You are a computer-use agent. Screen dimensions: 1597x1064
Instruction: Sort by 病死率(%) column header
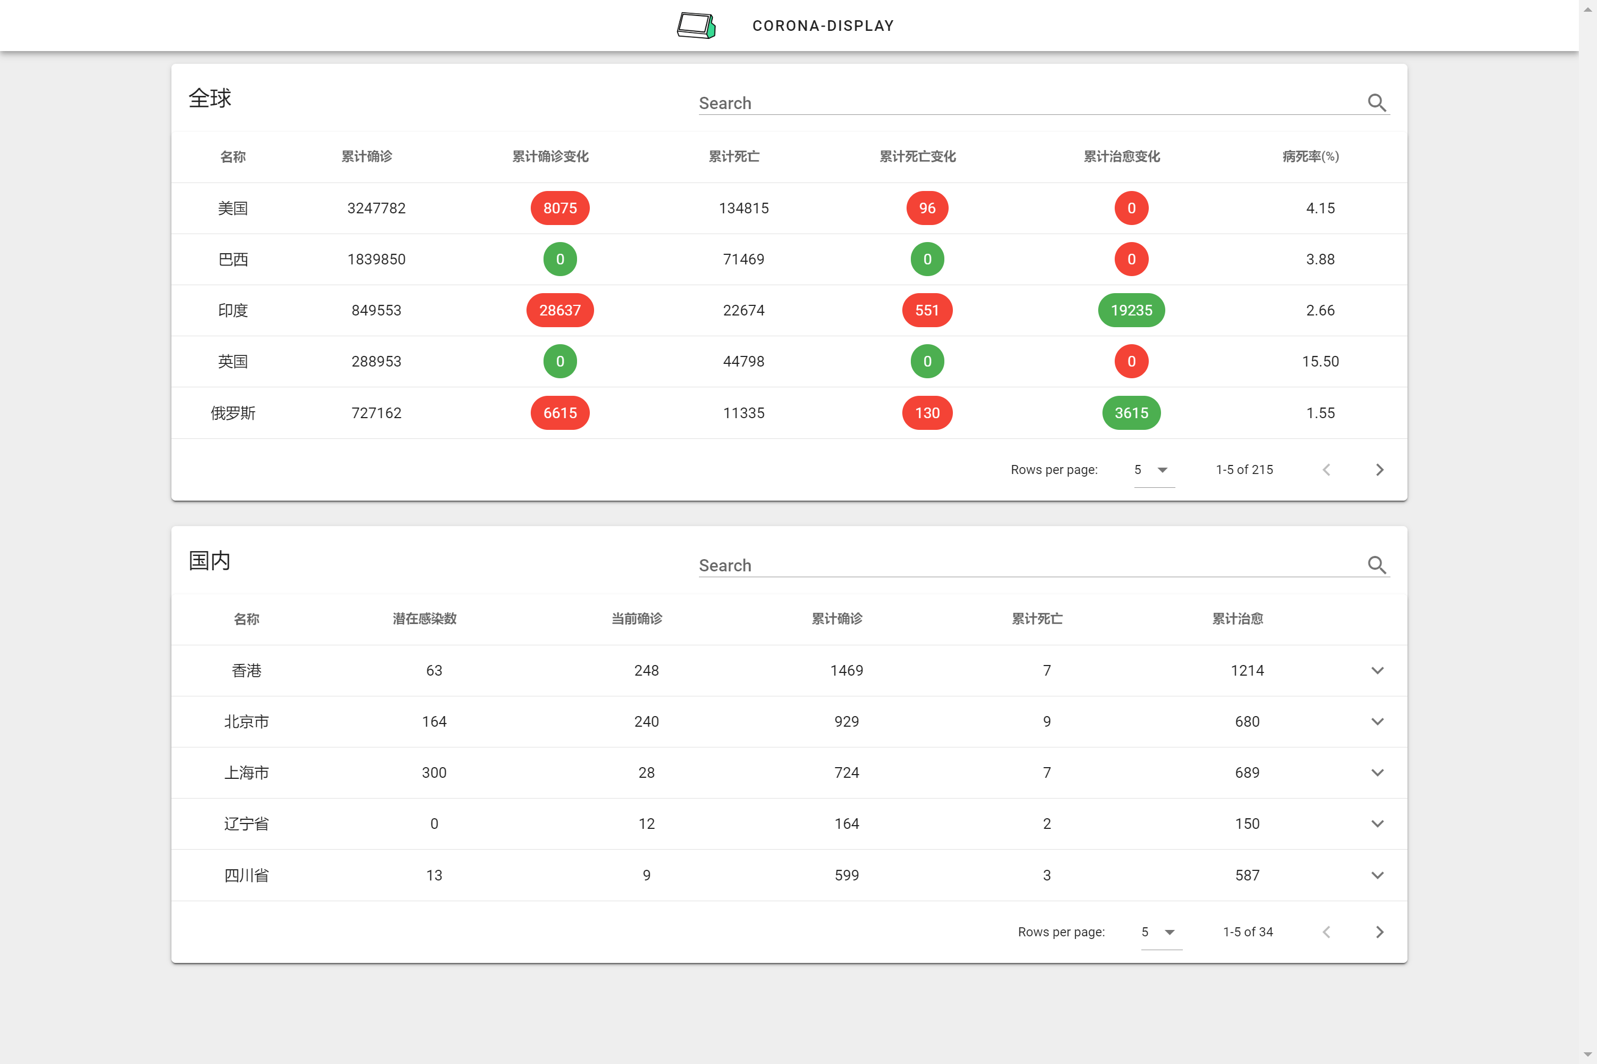pyautogui.click(x=1311, y=156)
